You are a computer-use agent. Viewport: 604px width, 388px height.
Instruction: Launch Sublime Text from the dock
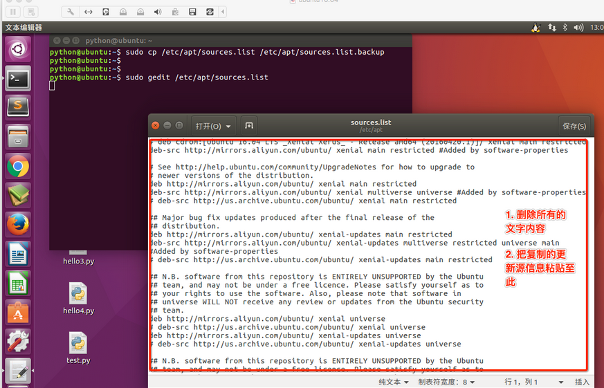coord(18,107)
